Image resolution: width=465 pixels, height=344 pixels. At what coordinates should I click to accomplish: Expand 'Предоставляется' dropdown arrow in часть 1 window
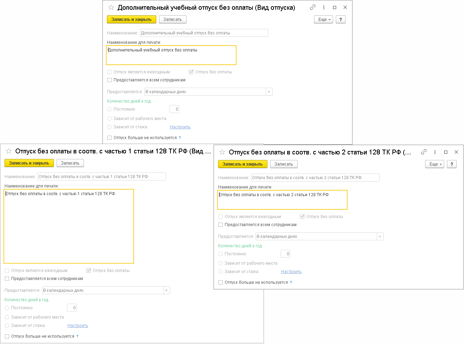[x=167, y=290]
